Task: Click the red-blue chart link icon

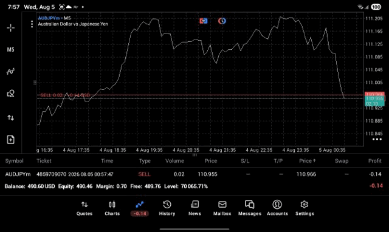Action: pyautogui.click(x=204, y=21)
